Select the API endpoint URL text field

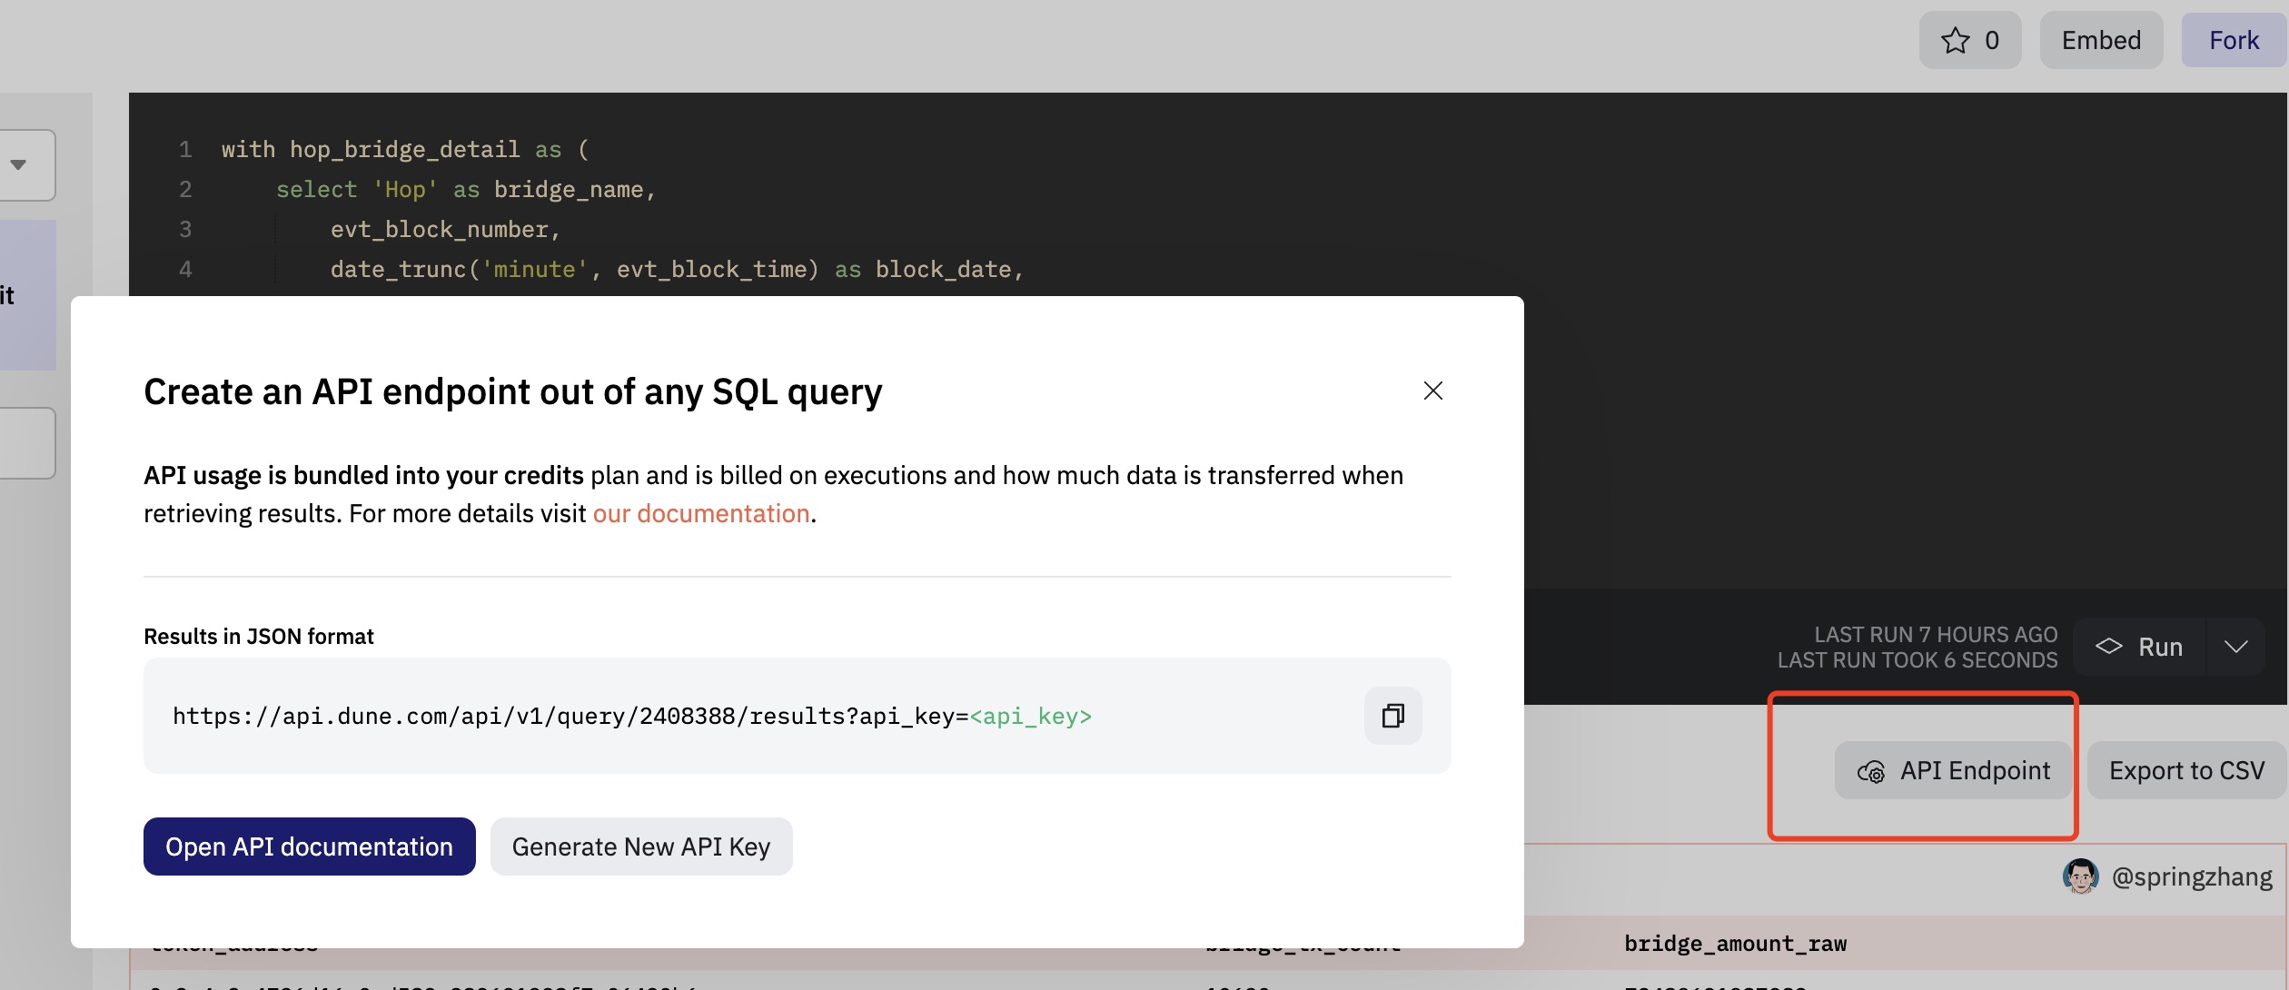[797, 716]
